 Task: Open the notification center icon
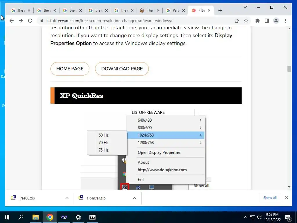(x=288, y=217)
